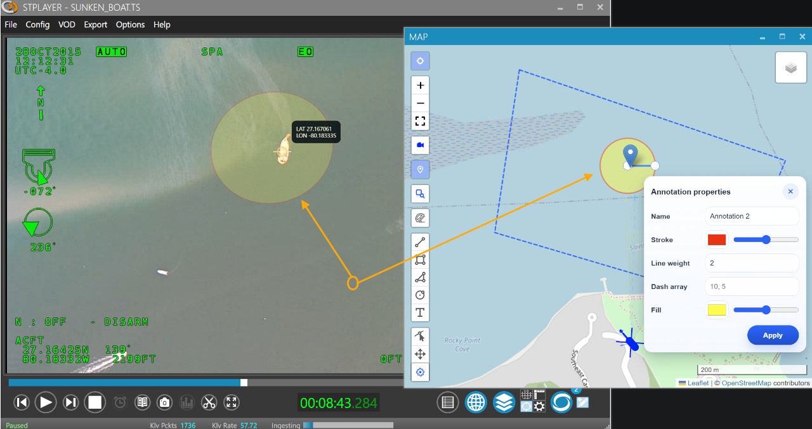The width and height of the screenshot is (812, 429).
Task: Click the blue swirl icon with badge
Action: [561, 402]
